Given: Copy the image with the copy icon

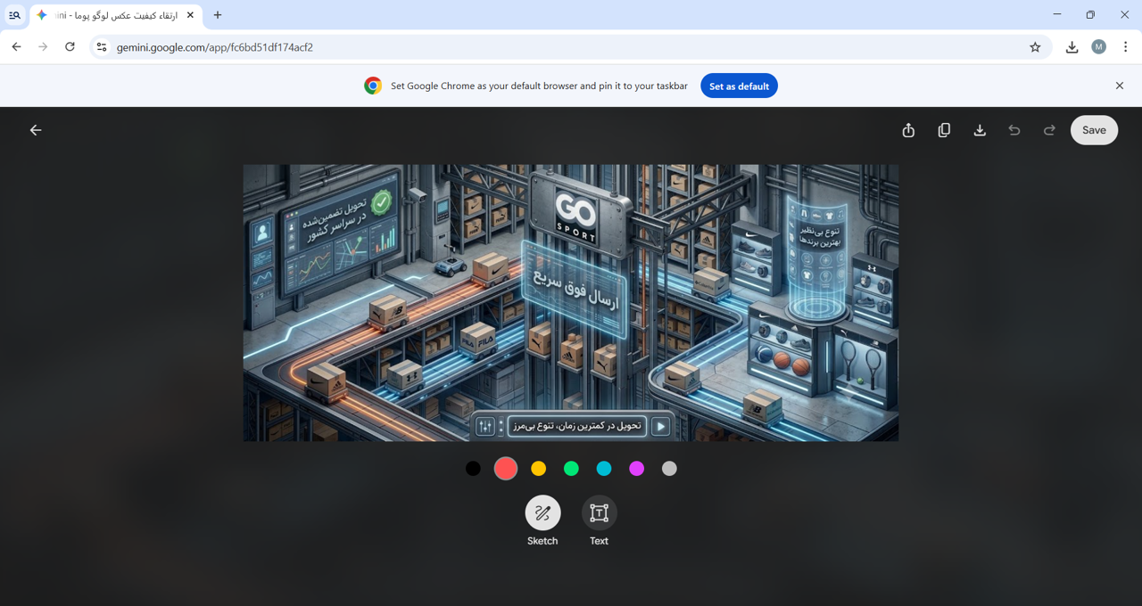Looking at the screenshot, I should click(944, 130).
